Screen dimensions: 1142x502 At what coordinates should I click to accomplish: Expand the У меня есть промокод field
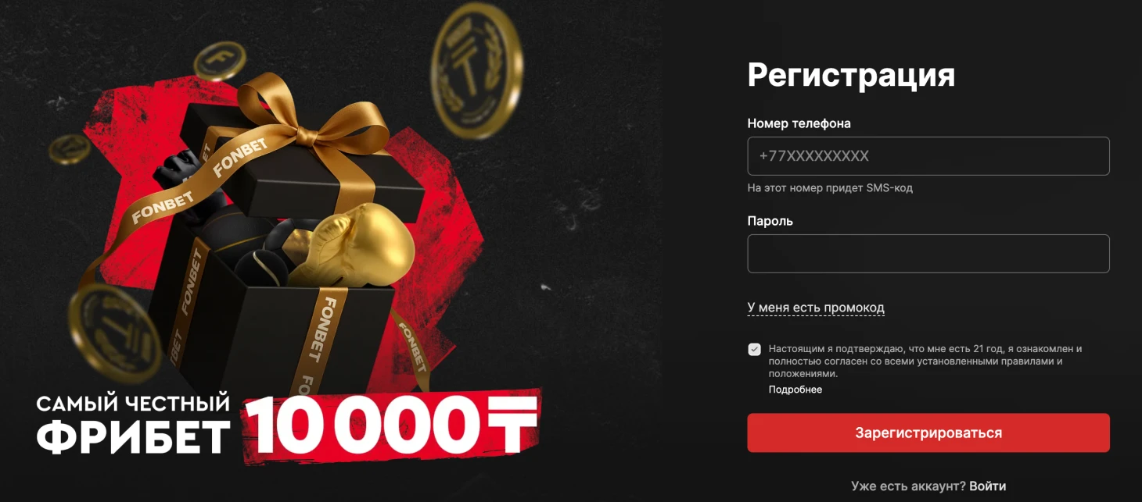(816, 308)
